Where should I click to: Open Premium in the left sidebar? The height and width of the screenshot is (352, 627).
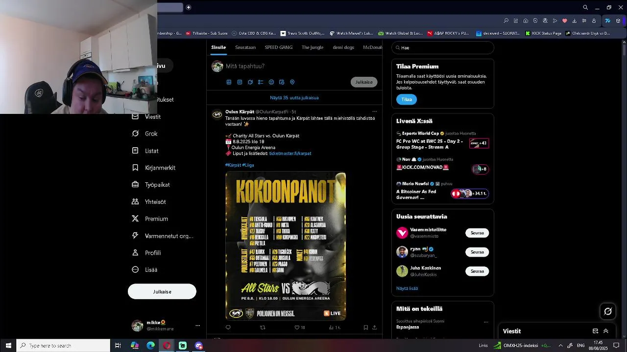point(150,219)
